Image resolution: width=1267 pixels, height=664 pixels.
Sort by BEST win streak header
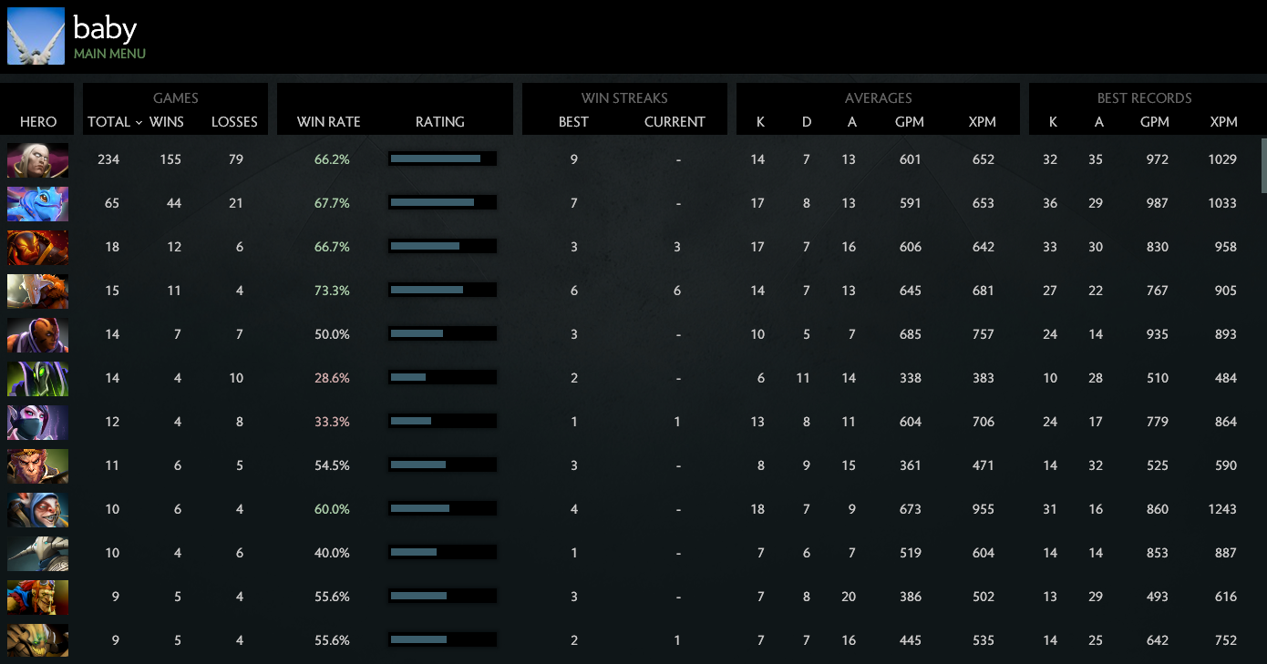pyautogui.click(x=573, y=122)
